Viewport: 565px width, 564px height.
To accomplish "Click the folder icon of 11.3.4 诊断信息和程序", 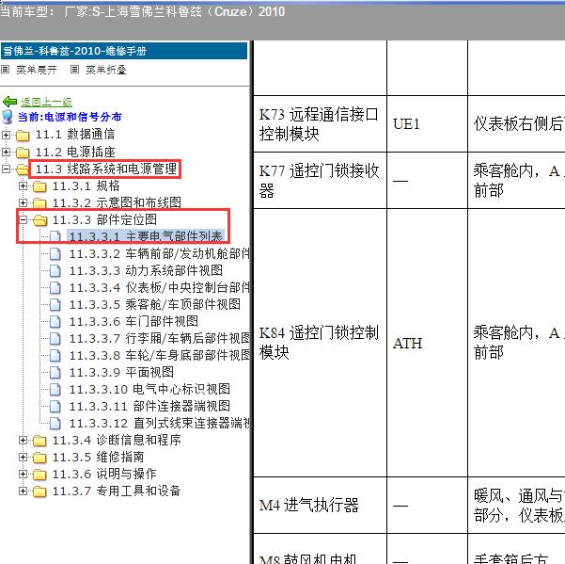I will [39, 441].
